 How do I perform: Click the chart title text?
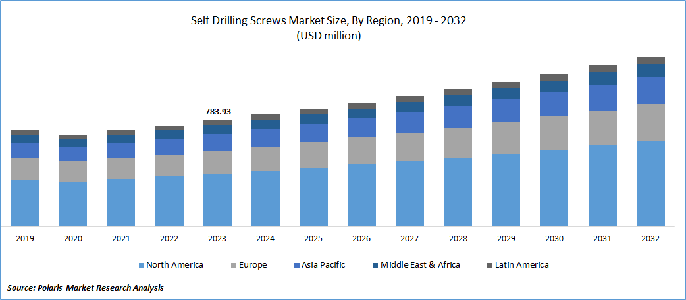pyautogui.click(x=329, y=20)
